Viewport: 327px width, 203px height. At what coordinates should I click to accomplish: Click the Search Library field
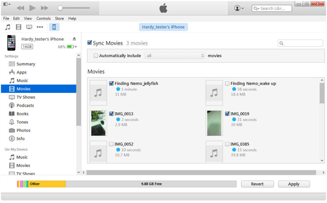point(272,8)
